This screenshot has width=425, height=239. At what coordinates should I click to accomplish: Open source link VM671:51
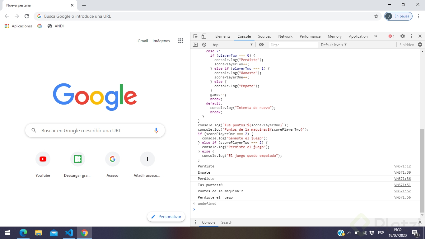point(403,185)
